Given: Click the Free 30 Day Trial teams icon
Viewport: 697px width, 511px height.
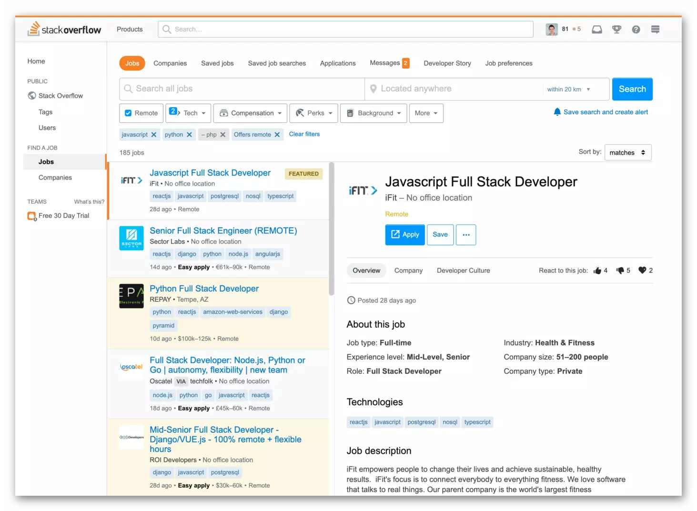Looking at the screenshot, I should [32, 216].
